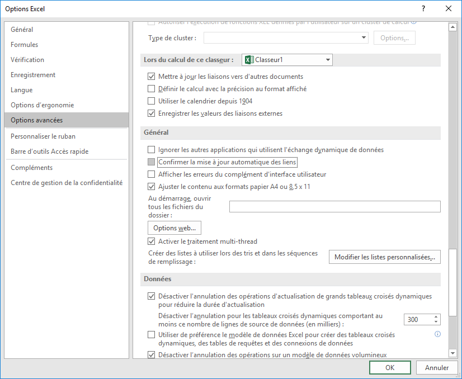The image size is (462, 379).
Task: Decrease the 300 rows value with down arrow
Action: [436, 323]
